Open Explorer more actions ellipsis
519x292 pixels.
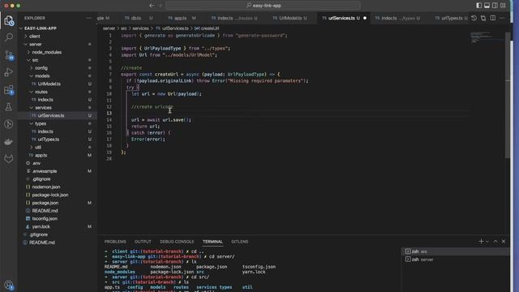[88, 18]
